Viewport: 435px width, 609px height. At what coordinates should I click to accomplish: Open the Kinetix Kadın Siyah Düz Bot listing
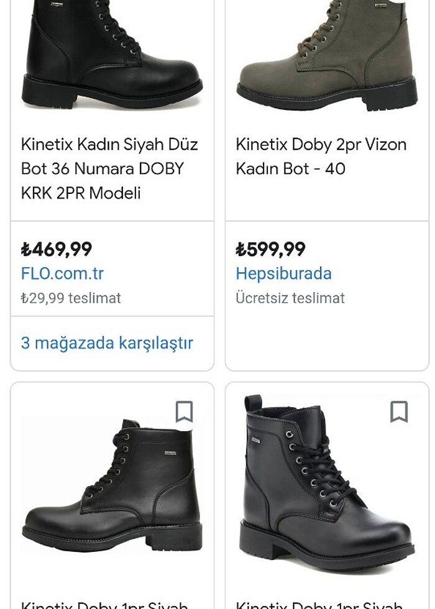109,168
